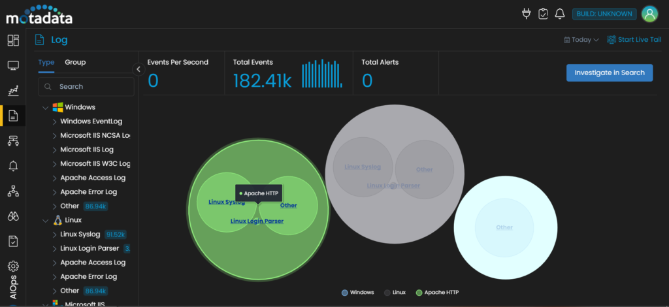Open the user profile avatar

pos(649,14)
